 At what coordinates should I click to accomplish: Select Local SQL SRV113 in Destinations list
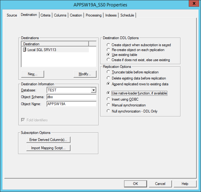point(42,50)
